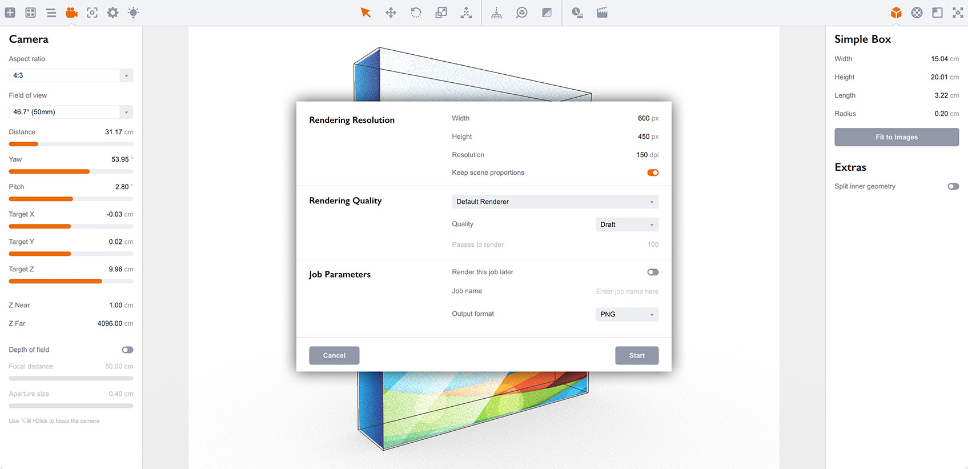Click the rendering Height 450 value

tap(644, 137)
